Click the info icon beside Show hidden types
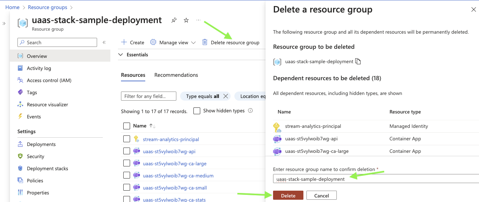Viewport: 479px width, 202px height. [x=250, y=111]
